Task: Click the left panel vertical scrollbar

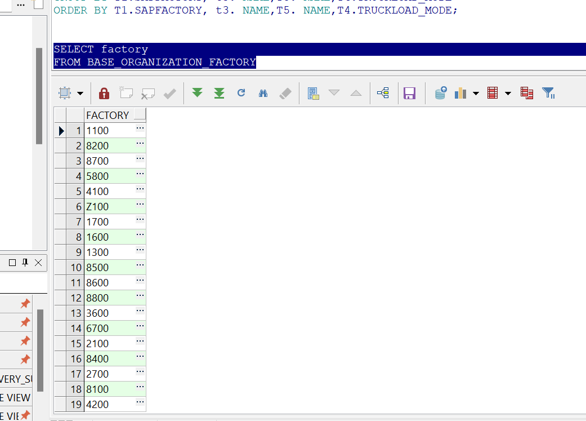Action: pos(39,96)
